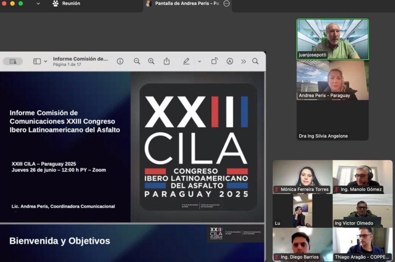The width and height of the screenshot is (395, 262).
Task: Open the dropdown chevron beside window controls
Action: (x=38, y=3)
